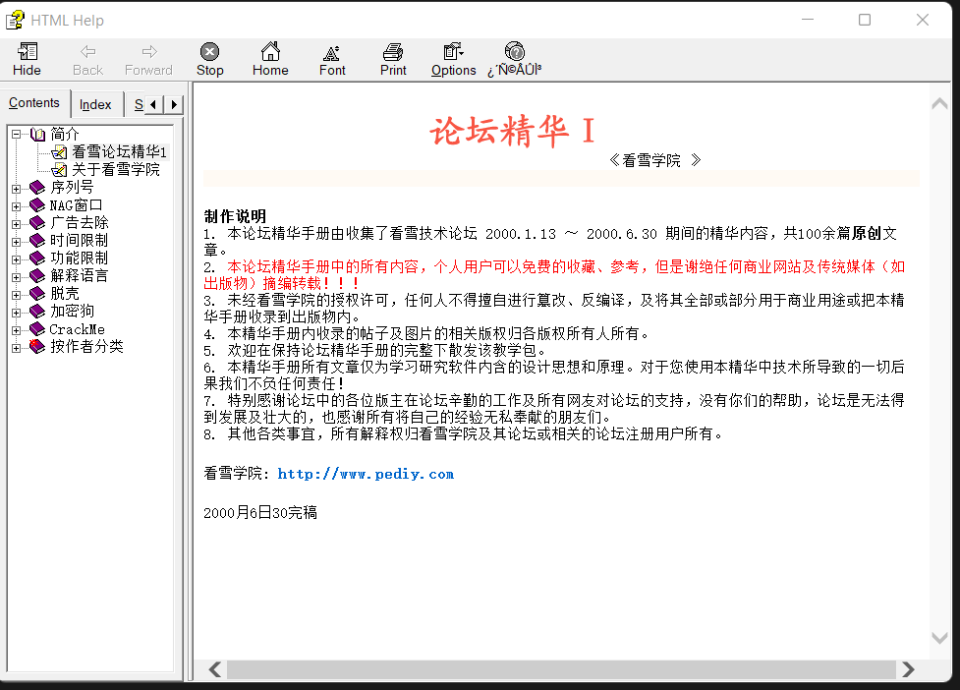Click the book icon beside CrackMe

pos(37,329)
